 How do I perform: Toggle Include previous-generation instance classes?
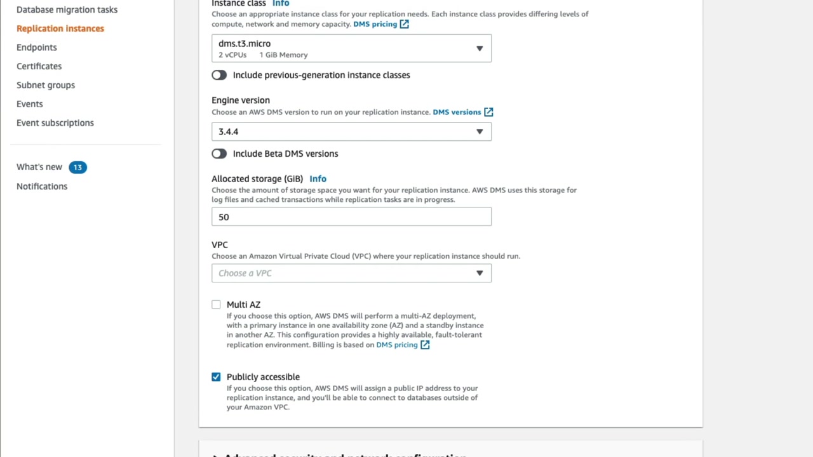tap(219, 75)
